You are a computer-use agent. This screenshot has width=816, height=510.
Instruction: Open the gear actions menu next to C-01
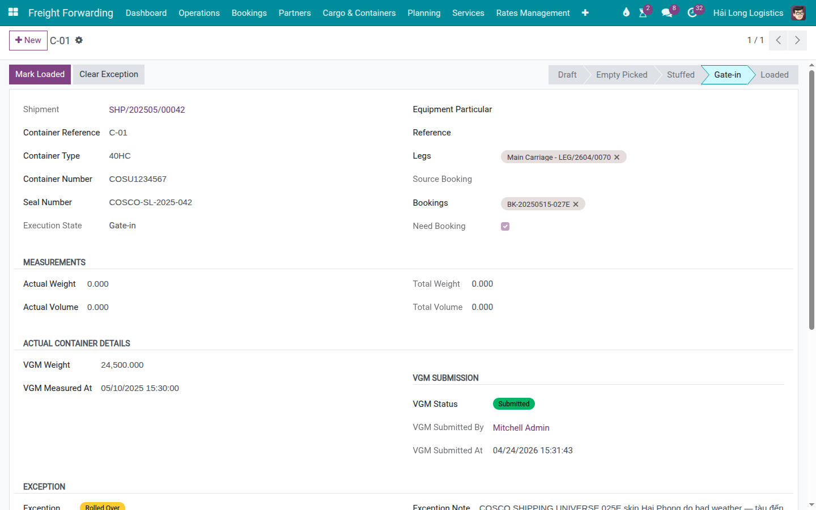tap(79, 40)
